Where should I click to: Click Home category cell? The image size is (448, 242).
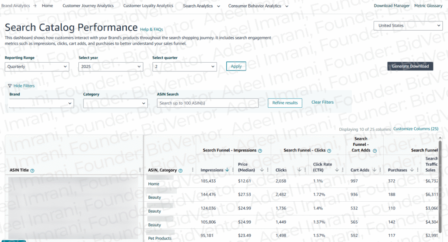[x=154, y=184]
